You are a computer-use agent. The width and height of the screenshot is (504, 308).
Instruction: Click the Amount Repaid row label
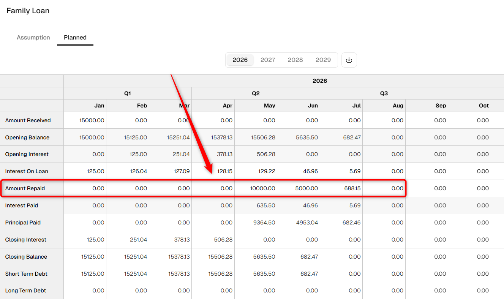(x=25, y=188)
